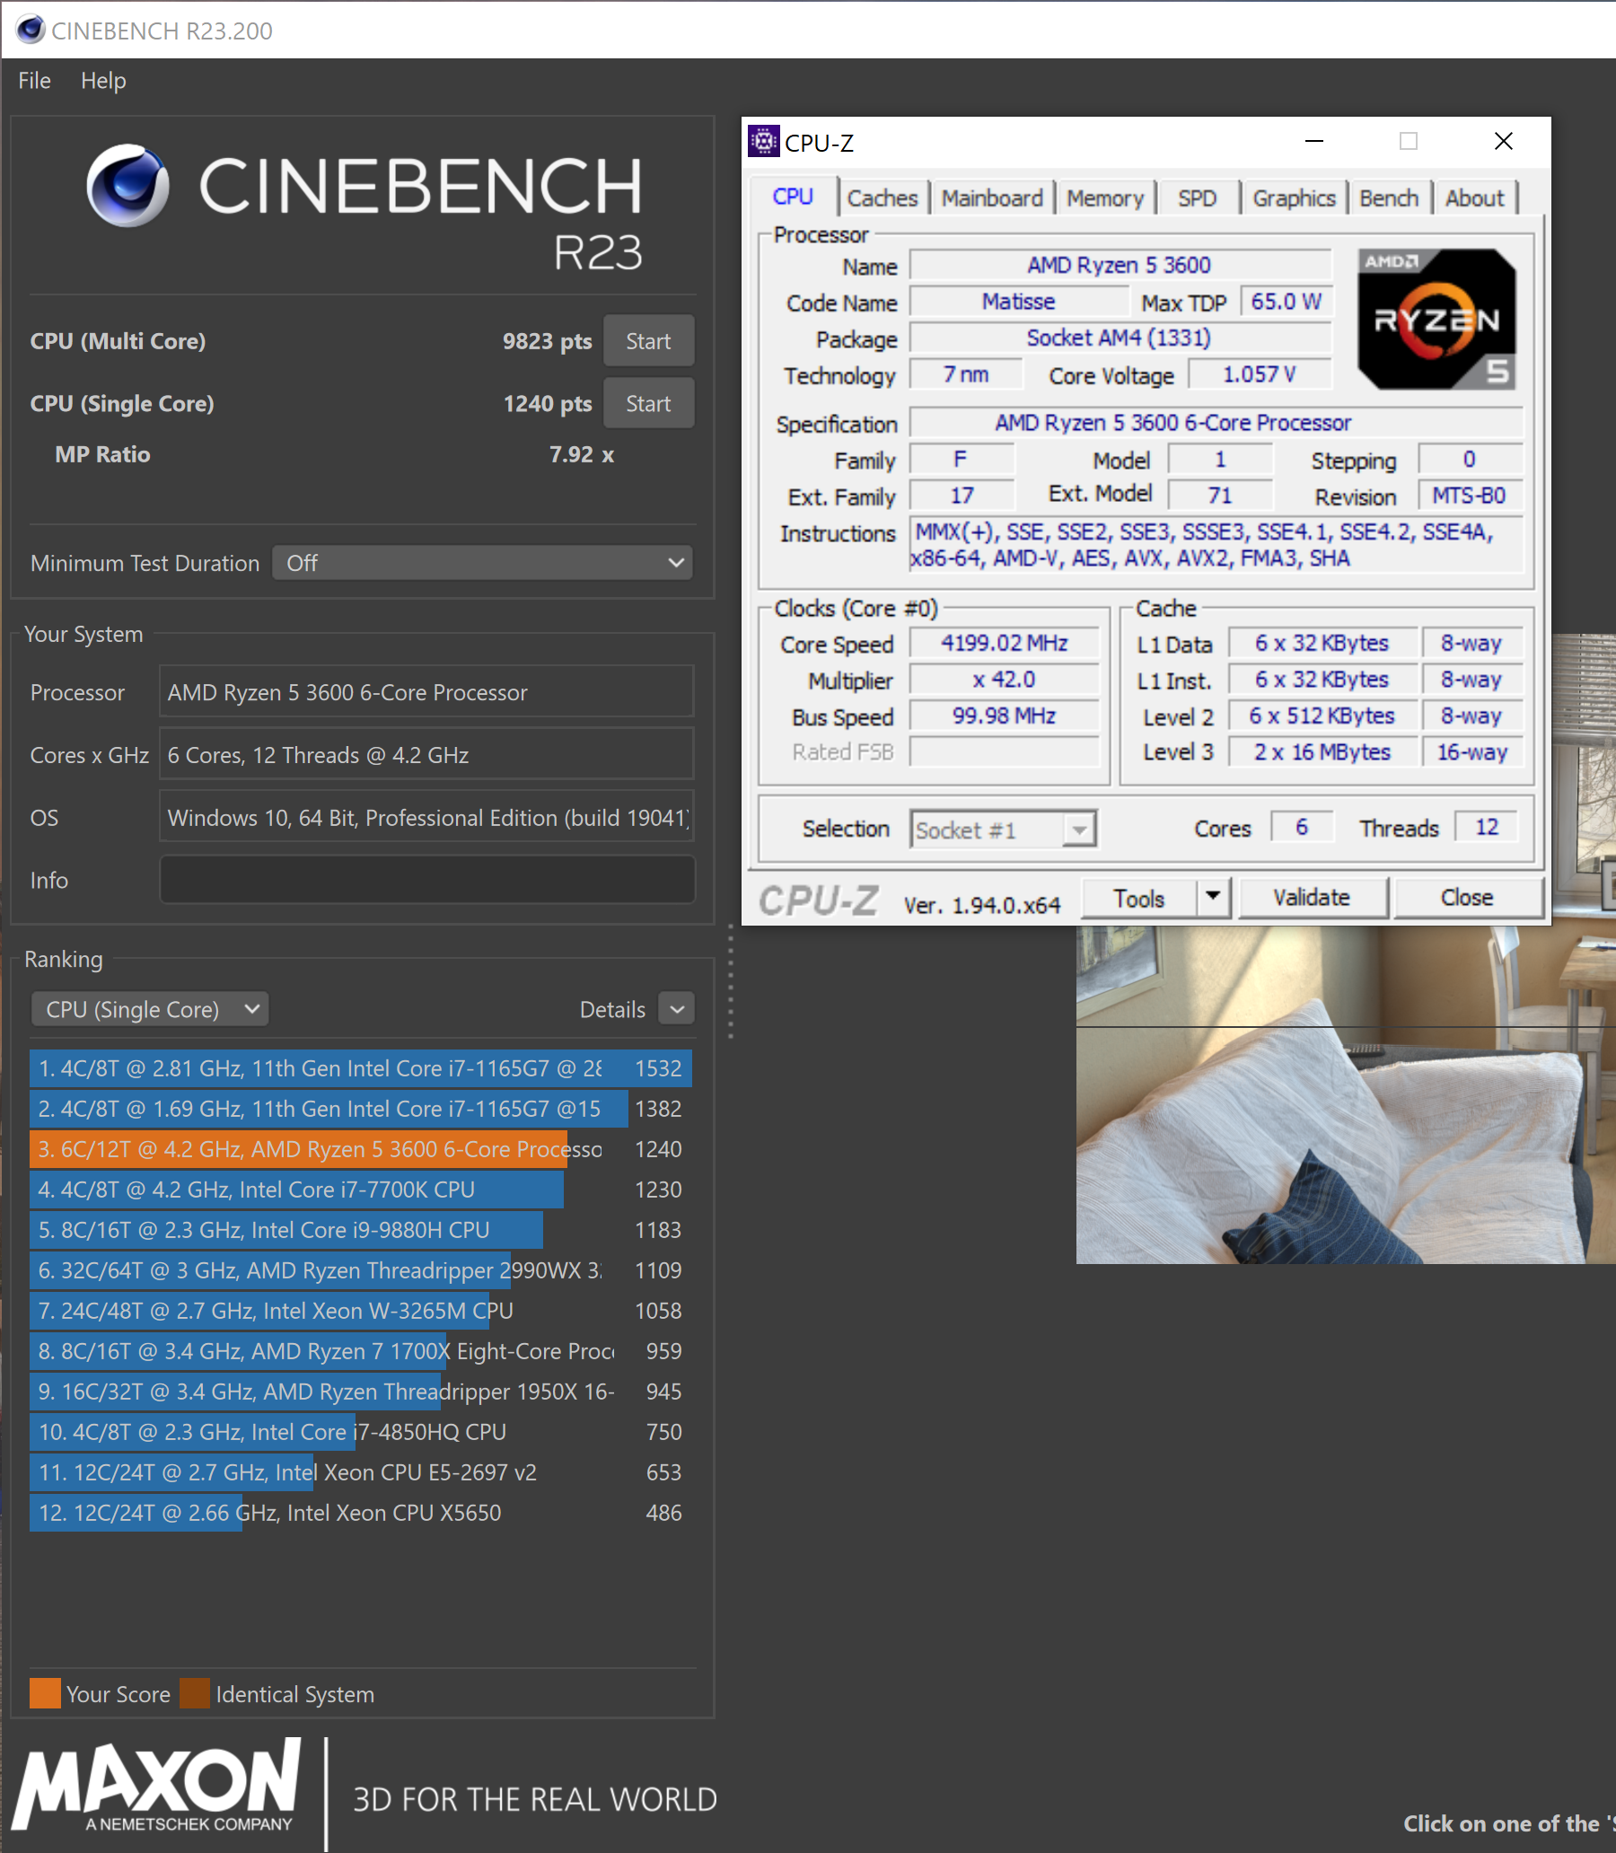Click the AMD Ryzen 5 logo in CPU-Z

click(1436, 320)
